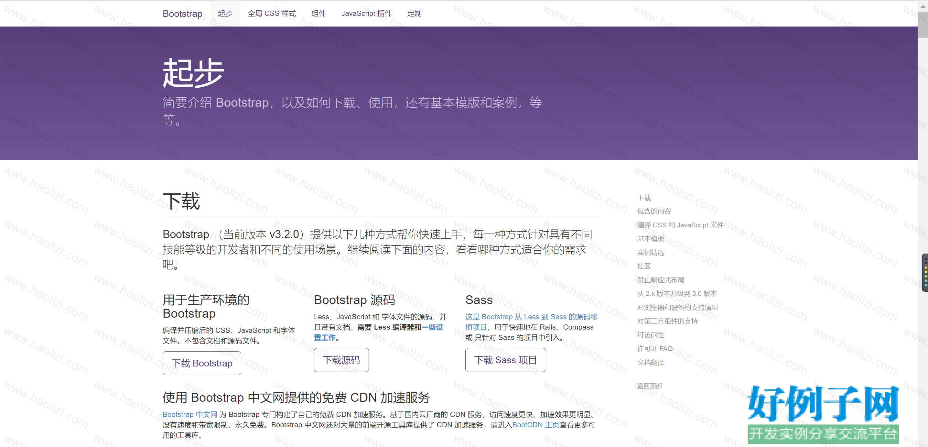Jump to 基本模板 in the sidebar
Image resolution: width=928 pixels, height=447 pixels.
pyautogui.click(x=651, y=238)
